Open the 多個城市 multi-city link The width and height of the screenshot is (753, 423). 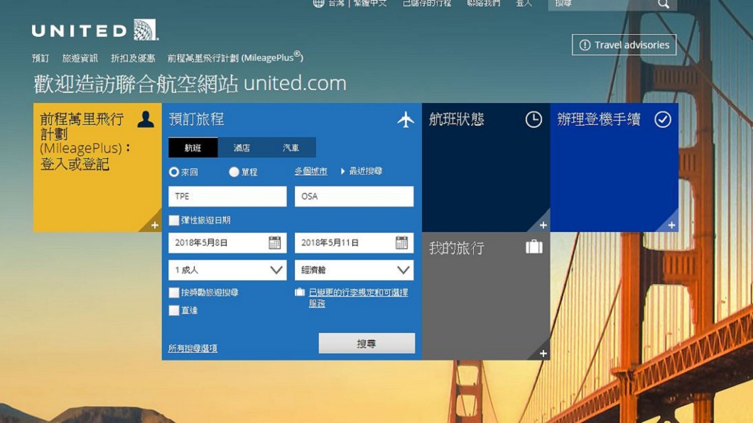(x=310, y=171)
